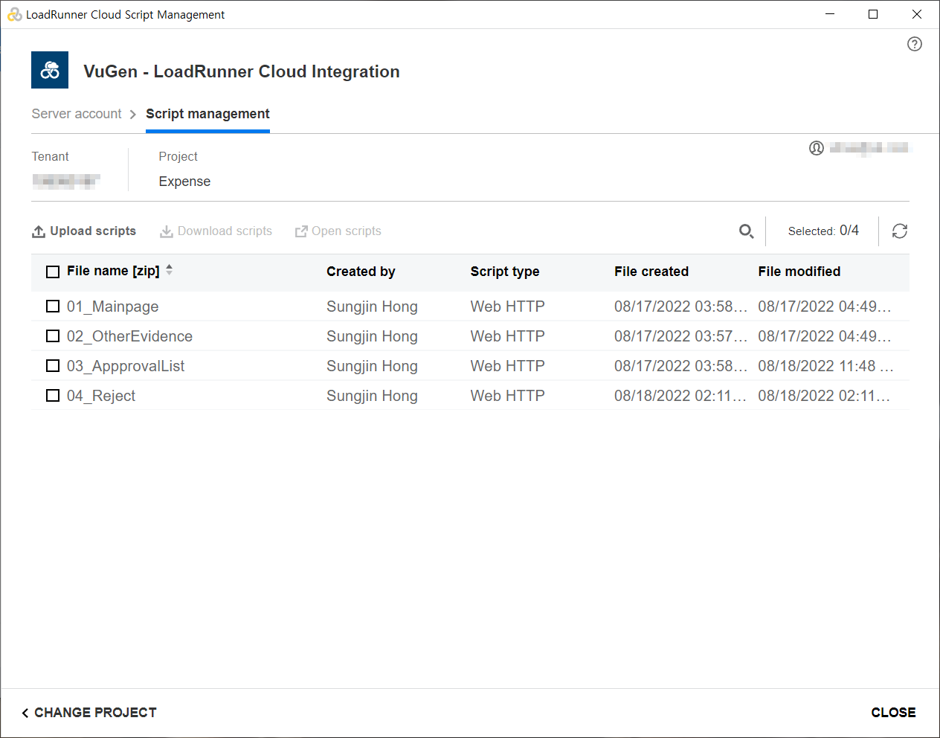Viewport: 940px width, 738px height.
Task: Refresh the script list
Action: tap(899, 231)
